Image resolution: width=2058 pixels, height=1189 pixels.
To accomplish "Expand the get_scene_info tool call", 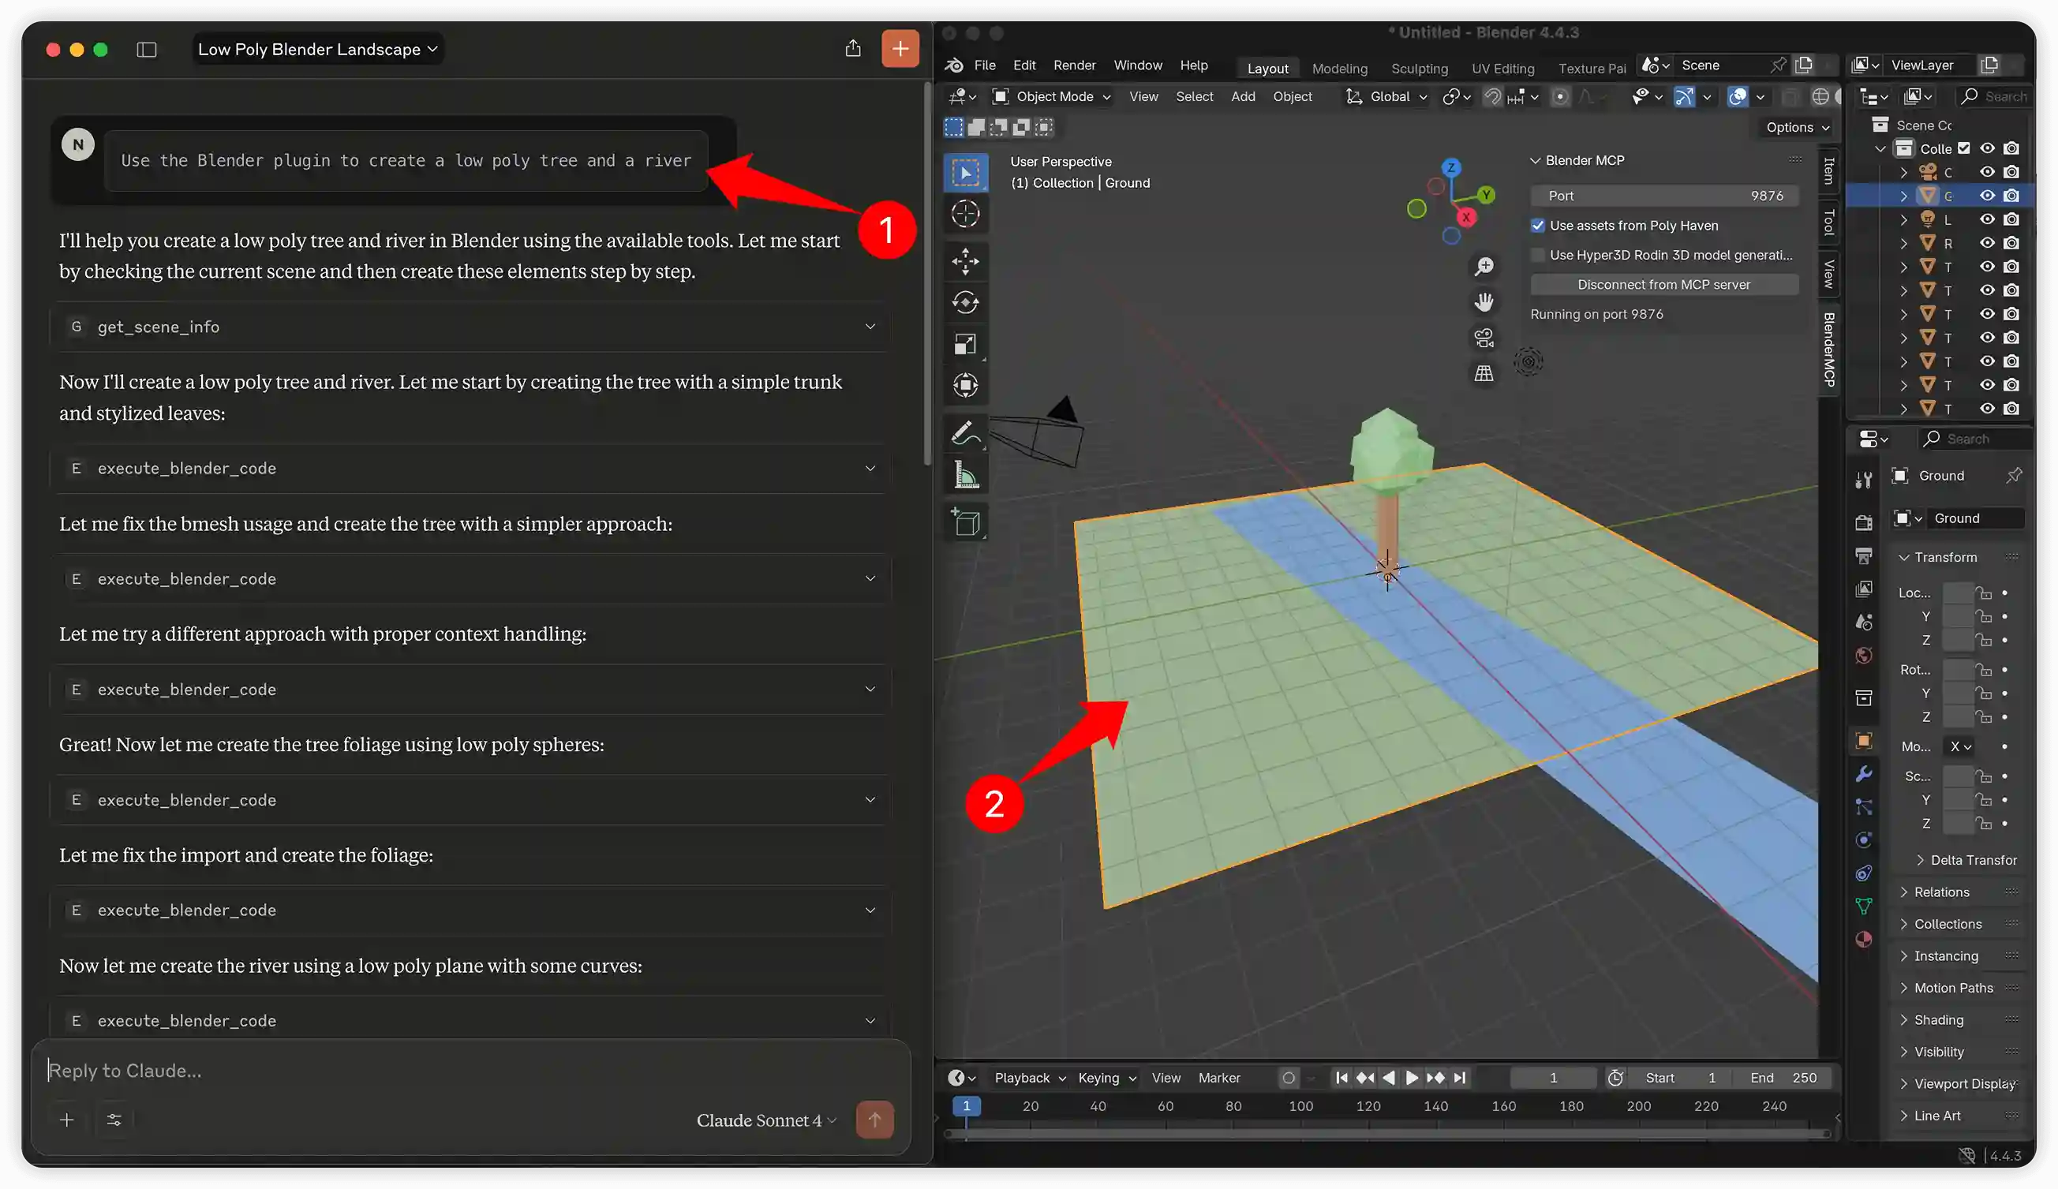I will point(470,327).
